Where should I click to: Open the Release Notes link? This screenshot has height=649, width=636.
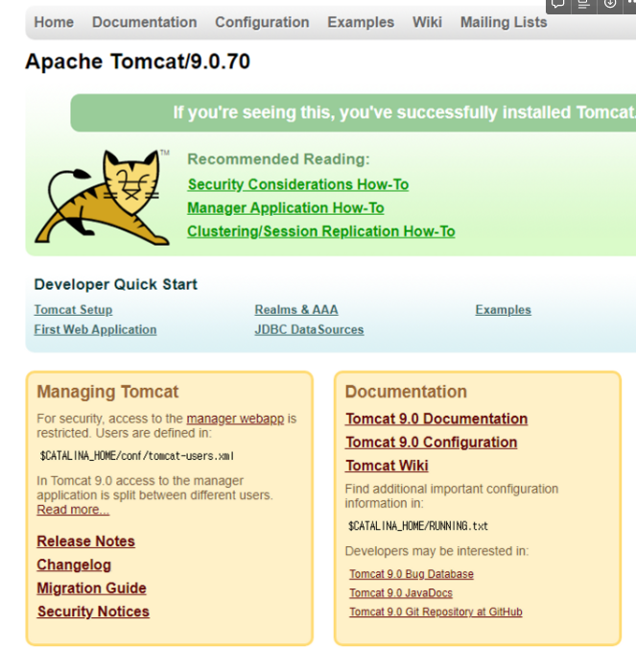[86, 541]
